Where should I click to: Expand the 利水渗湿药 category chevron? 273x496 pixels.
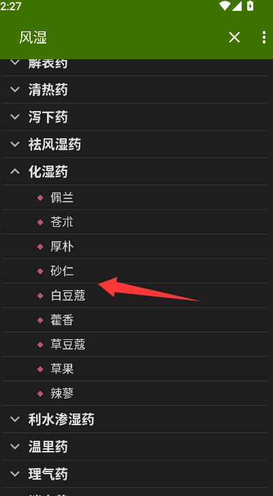15,420
